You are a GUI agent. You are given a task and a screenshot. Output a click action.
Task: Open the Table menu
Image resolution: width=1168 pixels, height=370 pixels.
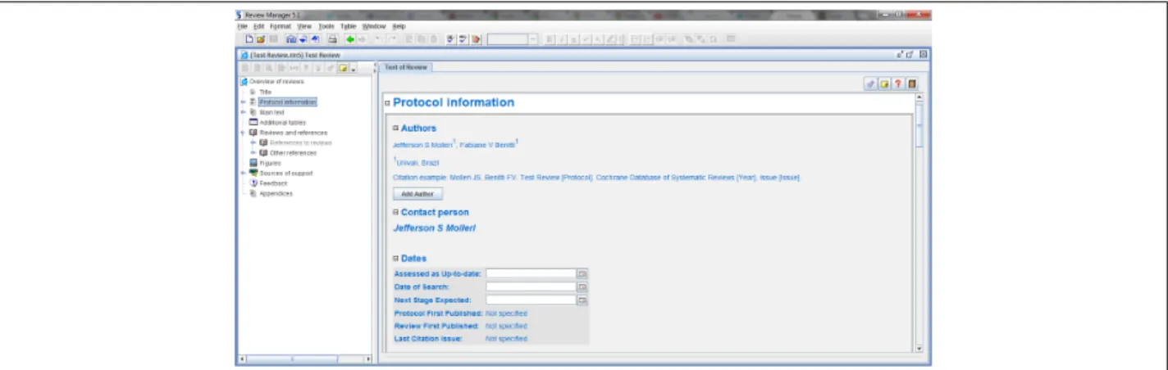click(x=349, y=26)
